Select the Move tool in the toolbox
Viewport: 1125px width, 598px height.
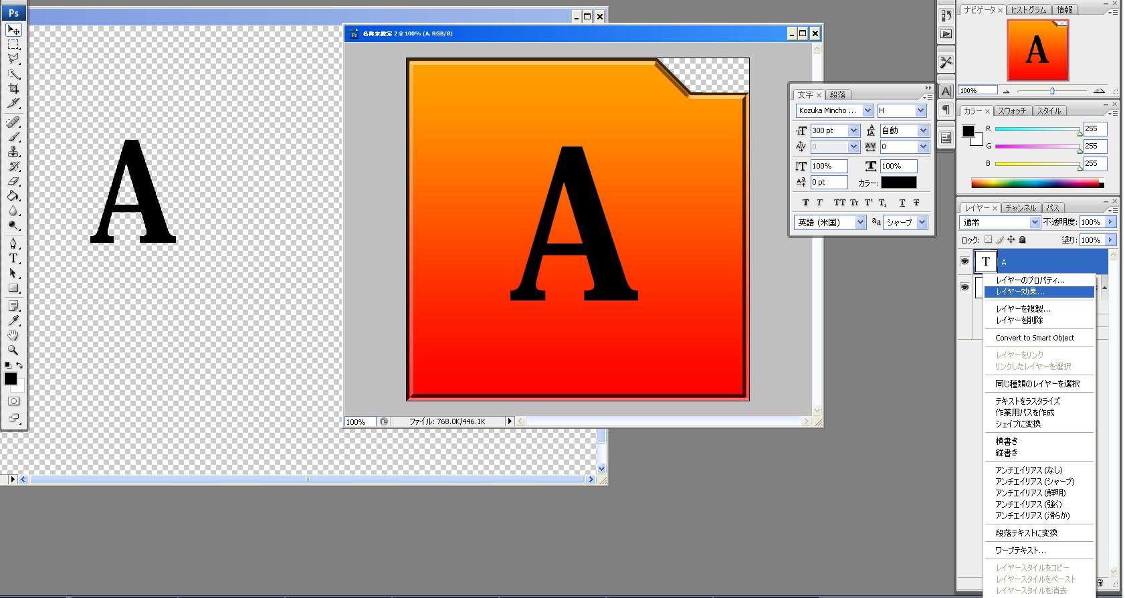point(13,30)
